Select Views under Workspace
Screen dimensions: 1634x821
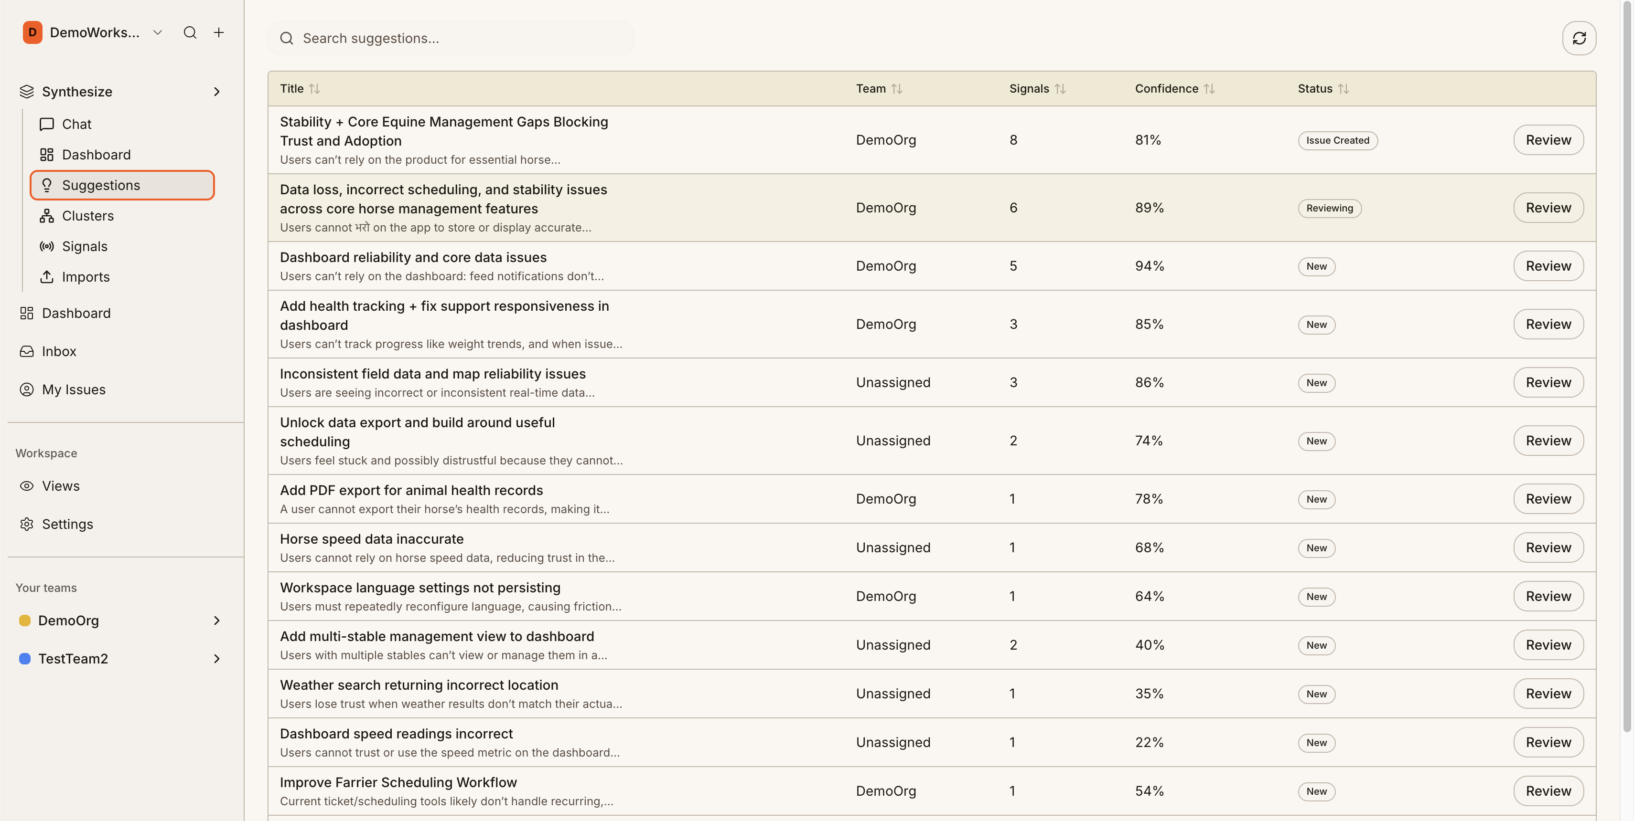point(60,486)
